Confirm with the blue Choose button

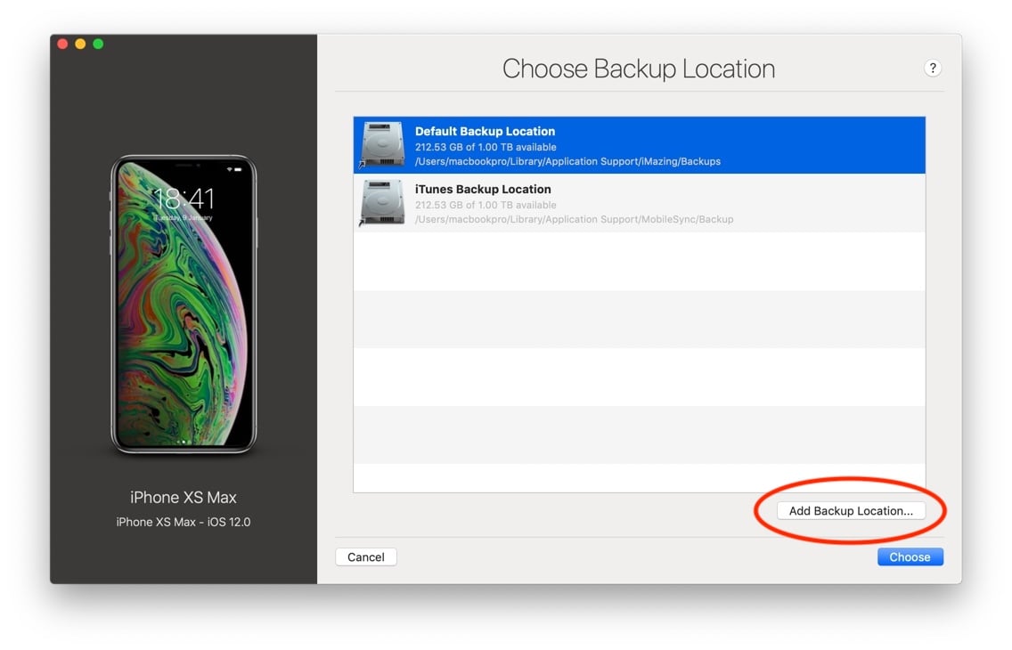pos(910,557)
